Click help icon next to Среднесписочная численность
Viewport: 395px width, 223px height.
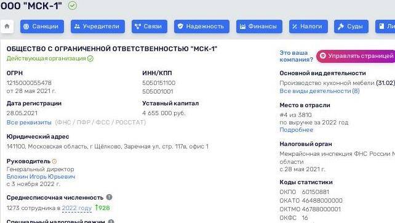pos(109,197)
